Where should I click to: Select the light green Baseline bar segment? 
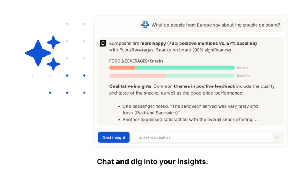(x=200, y=76)
